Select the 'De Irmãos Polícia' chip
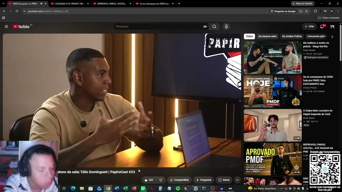342x192 pixels. click(292, 36)
